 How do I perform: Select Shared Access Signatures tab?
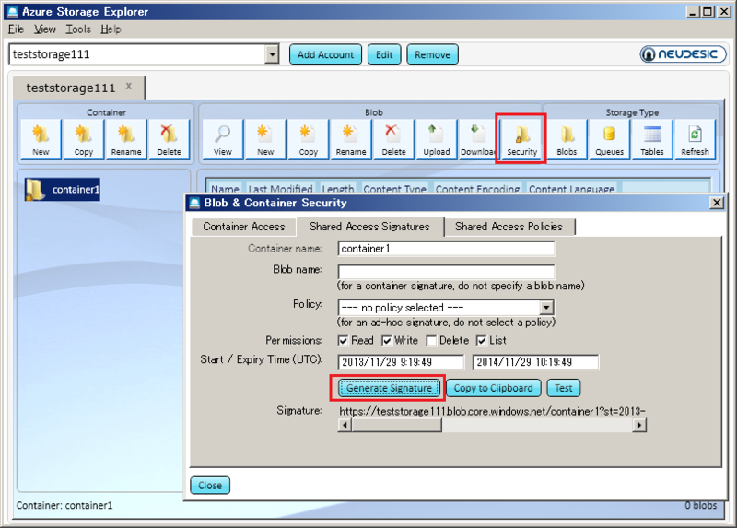coord(370,227)
